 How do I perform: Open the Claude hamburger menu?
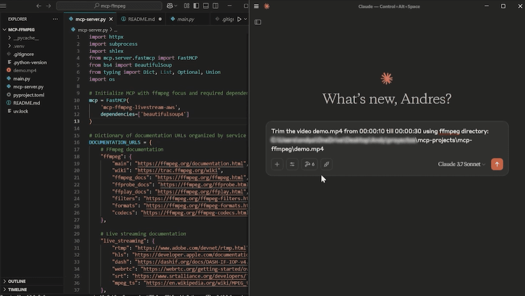(x=256, y=6)
